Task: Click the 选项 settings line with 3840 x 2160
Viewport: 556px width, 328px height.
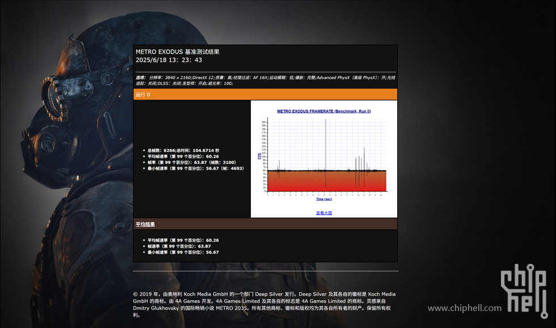Action: [266, 81]
